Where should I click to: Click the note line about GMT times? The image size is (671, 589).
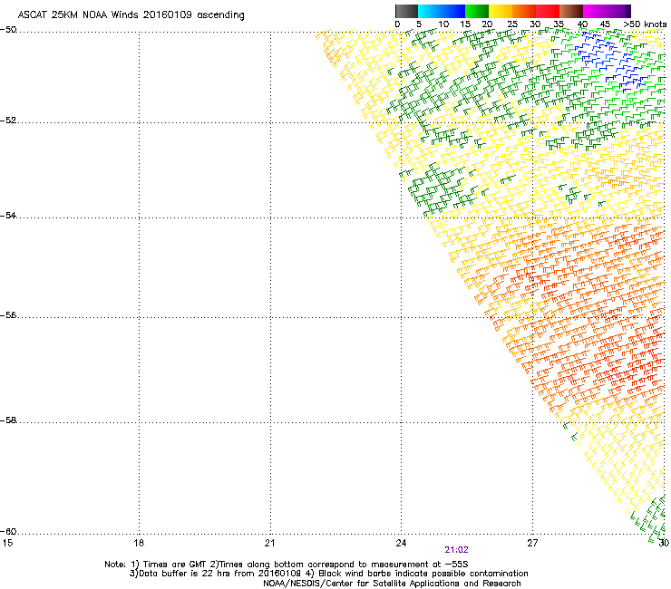(x=287, y=565)
